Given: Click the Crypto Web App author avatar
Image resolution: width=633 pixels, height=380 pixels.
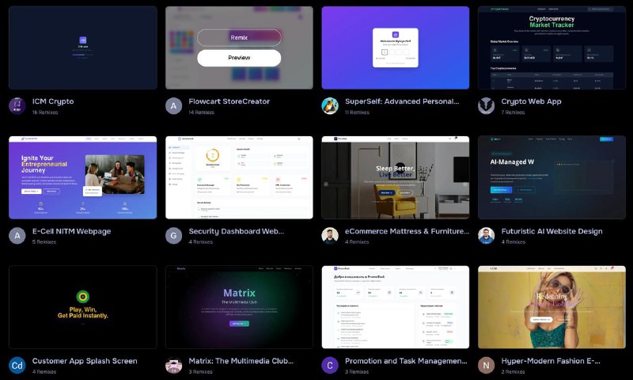Looking at the screenshot, I should 486,106.
